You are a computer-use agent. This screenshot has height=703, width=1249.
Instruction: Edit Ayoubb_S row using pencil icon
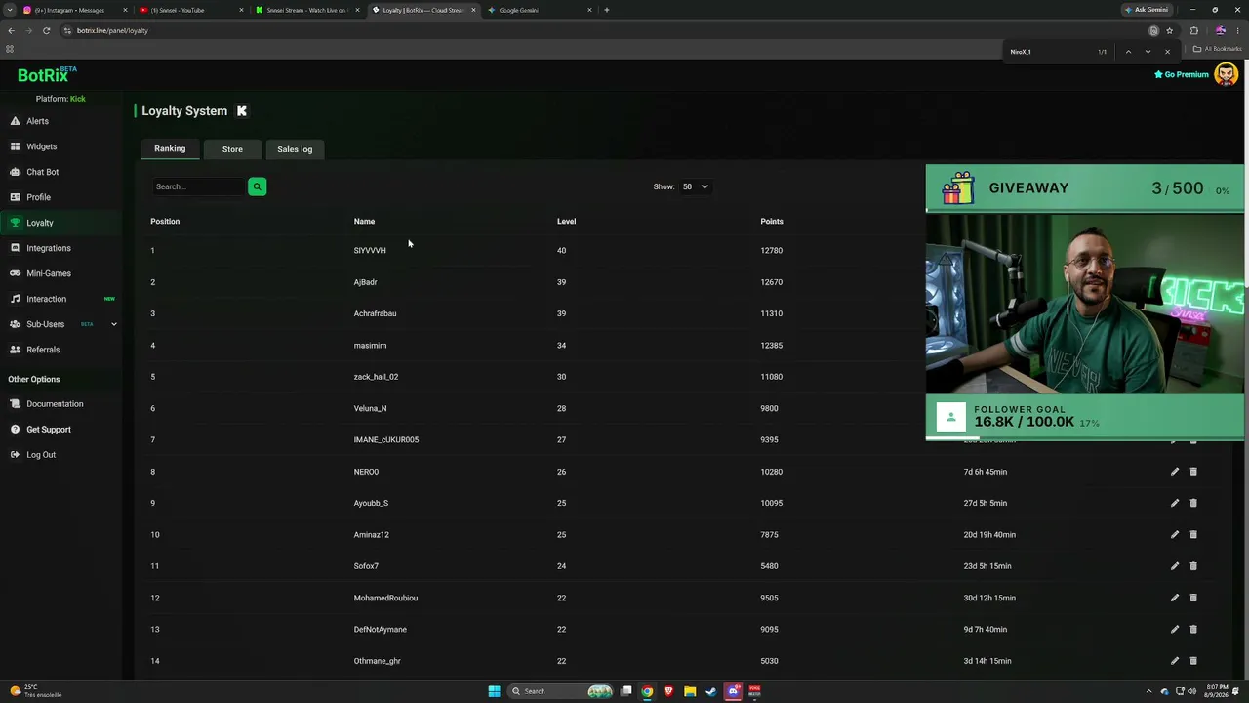[1175, 503]
